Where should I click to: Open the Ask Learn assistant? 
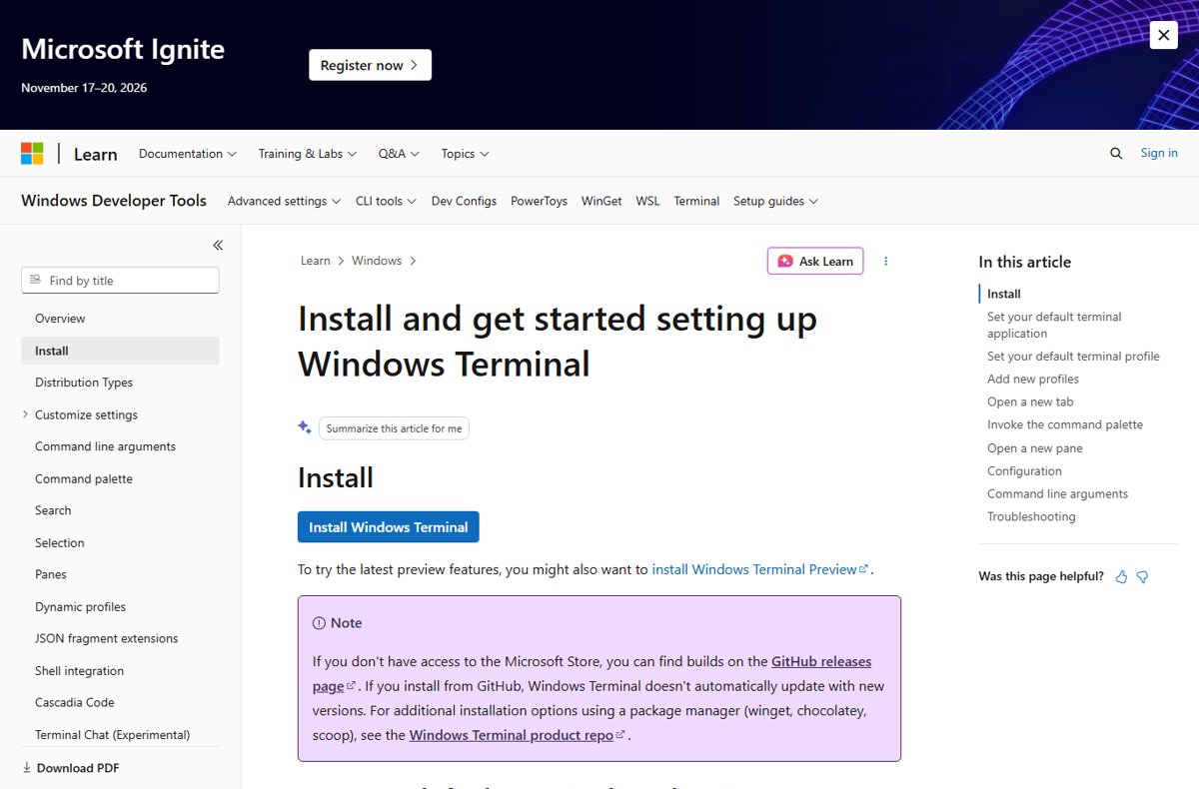point(815,261)
